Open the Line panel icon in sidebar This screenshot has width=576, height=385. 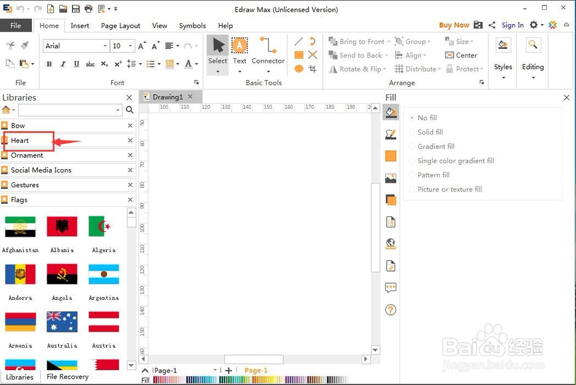click(391, 134)
